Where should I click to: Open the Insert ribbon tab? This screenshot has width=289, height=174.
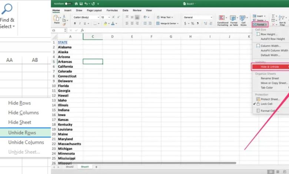click(68, 10)
